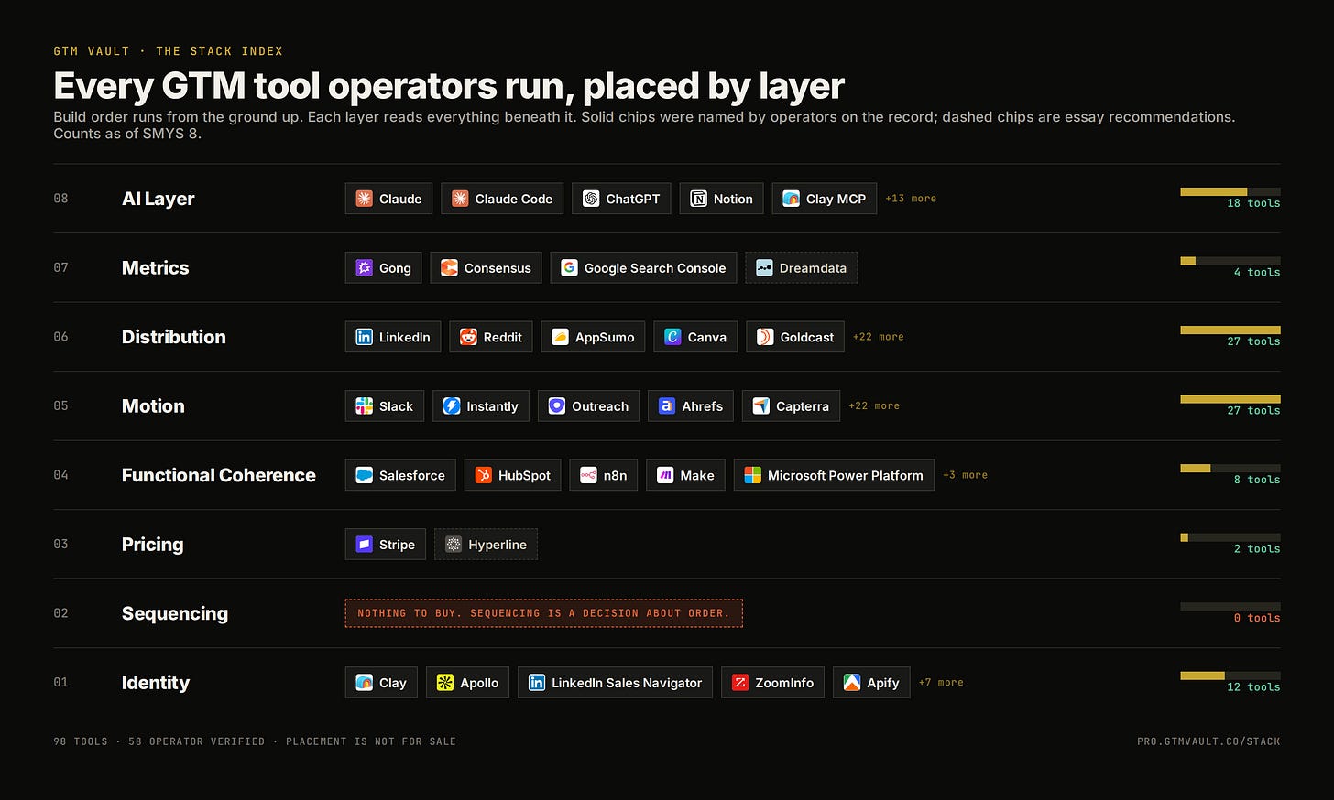
Task: Click the Make logo icon
Action: click(x=665, y=475)
